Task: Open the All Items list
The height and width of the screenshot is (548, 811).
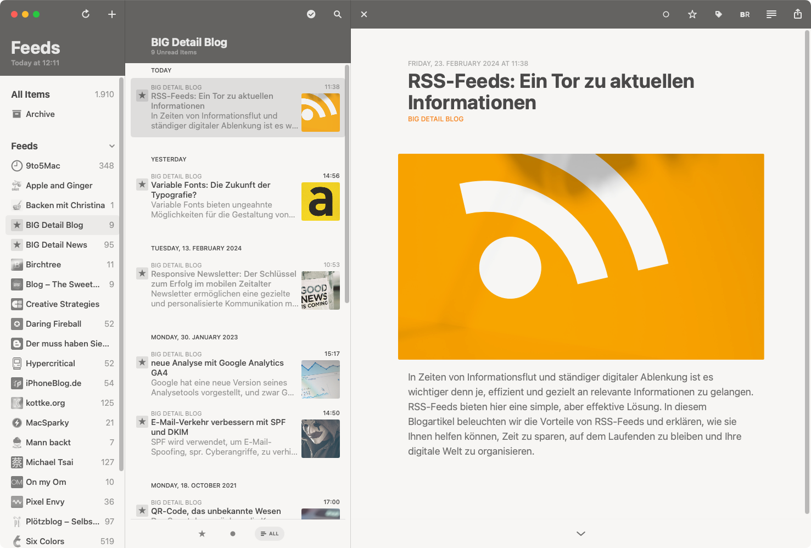Action: coord(31,94)
